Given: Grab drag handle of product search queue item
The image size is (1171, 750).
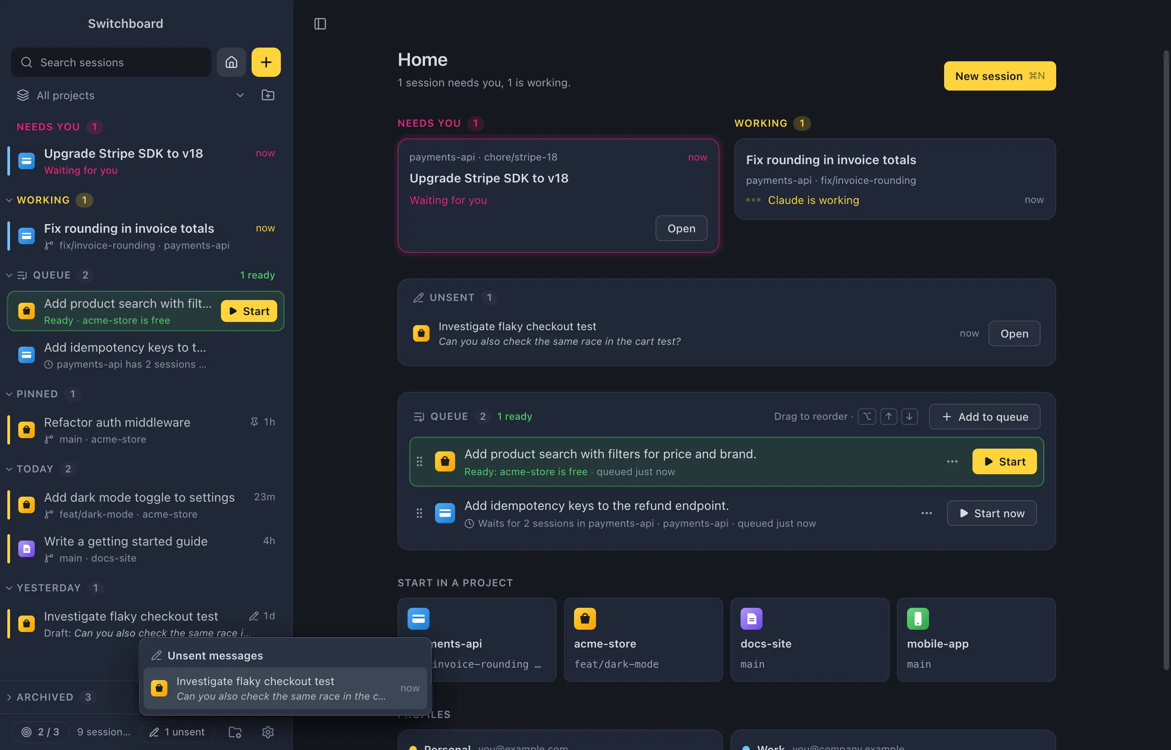Looking at the screenshot, I should (x=419, y=461).
